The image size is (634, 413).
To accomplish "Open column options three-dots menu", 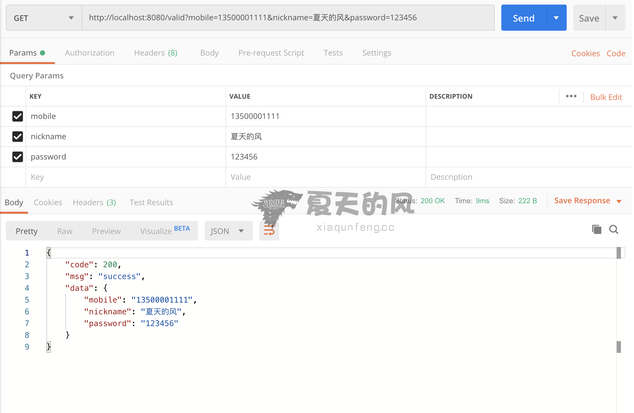I will pyautogui.click(x=571, y=96).
